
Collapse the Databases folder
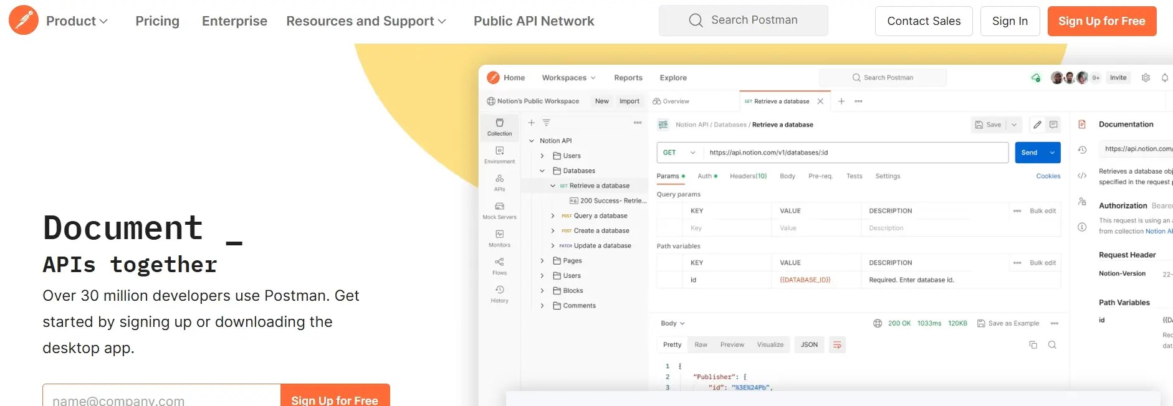(x=542, y=171)
